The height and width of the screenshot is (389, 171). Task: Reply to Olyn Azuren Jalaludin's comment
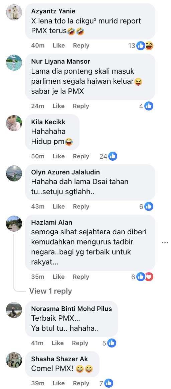tap(81, 207)
